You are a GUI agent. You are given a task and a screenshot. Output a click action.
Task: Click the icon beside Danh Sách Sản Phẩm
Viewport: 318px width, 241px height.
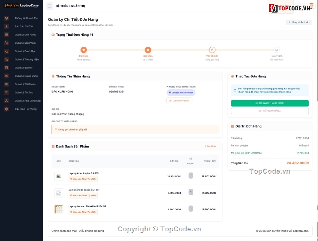coord(53,147)
